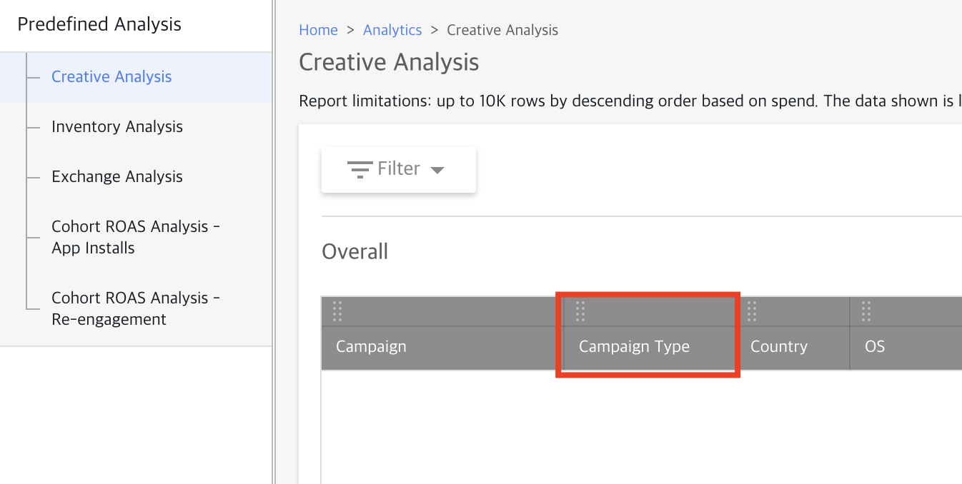Open Inventory Analysis
Screen dimensions: 962x484
click(x=117, y=126)
